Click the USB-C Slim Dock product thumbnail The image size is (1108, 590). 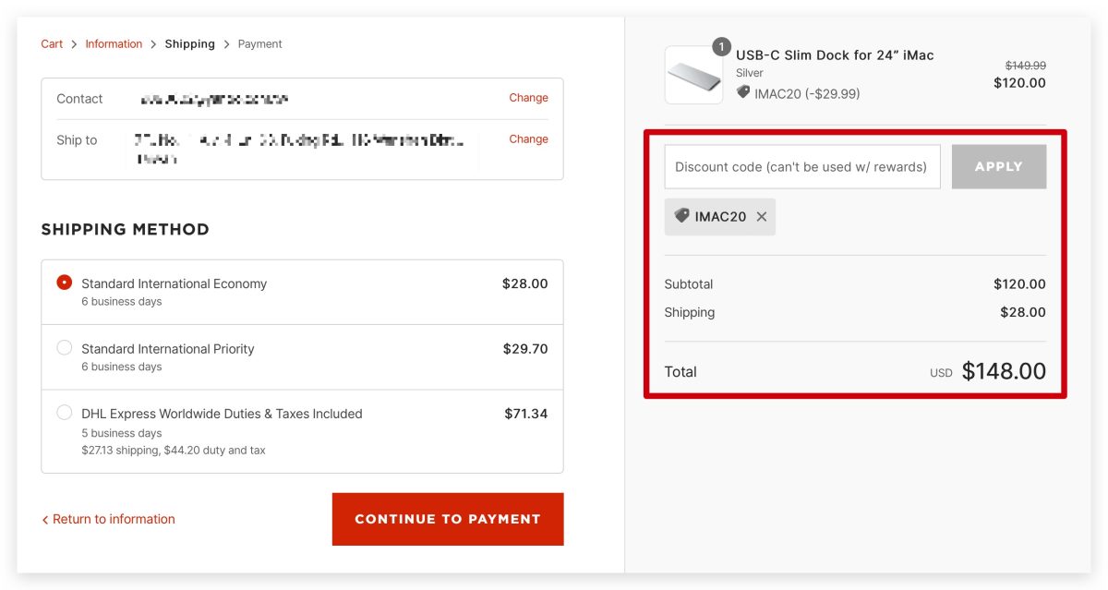pos(693,75)
